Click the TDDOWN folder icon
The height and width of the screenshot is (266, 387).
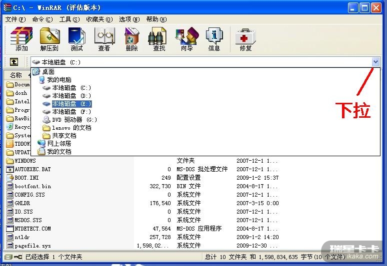[10, 144]
